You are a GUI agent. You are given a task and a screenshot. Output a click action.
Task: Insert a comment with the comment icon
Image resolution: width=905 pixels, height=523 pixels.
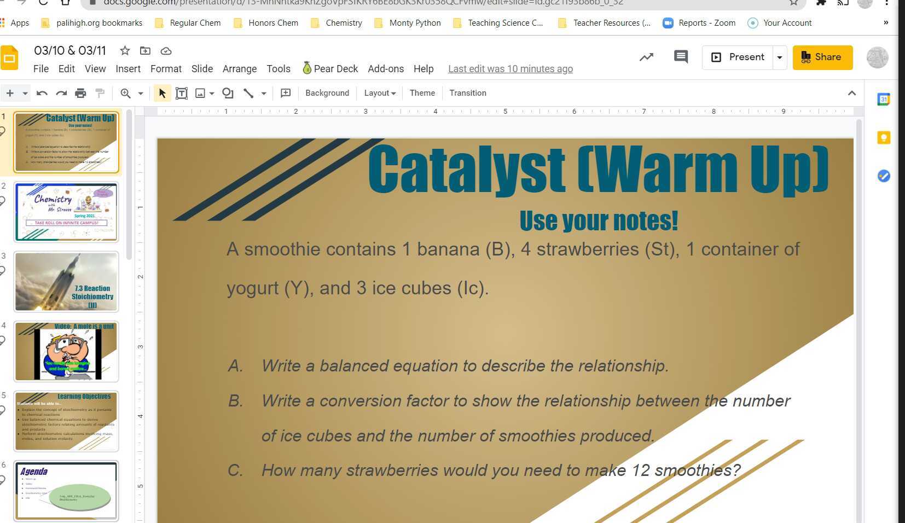[x=285, y=93]
